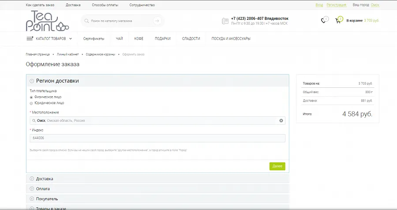
Task: Open the Сертификаты menu item
Action: click(x=94, y=38)
